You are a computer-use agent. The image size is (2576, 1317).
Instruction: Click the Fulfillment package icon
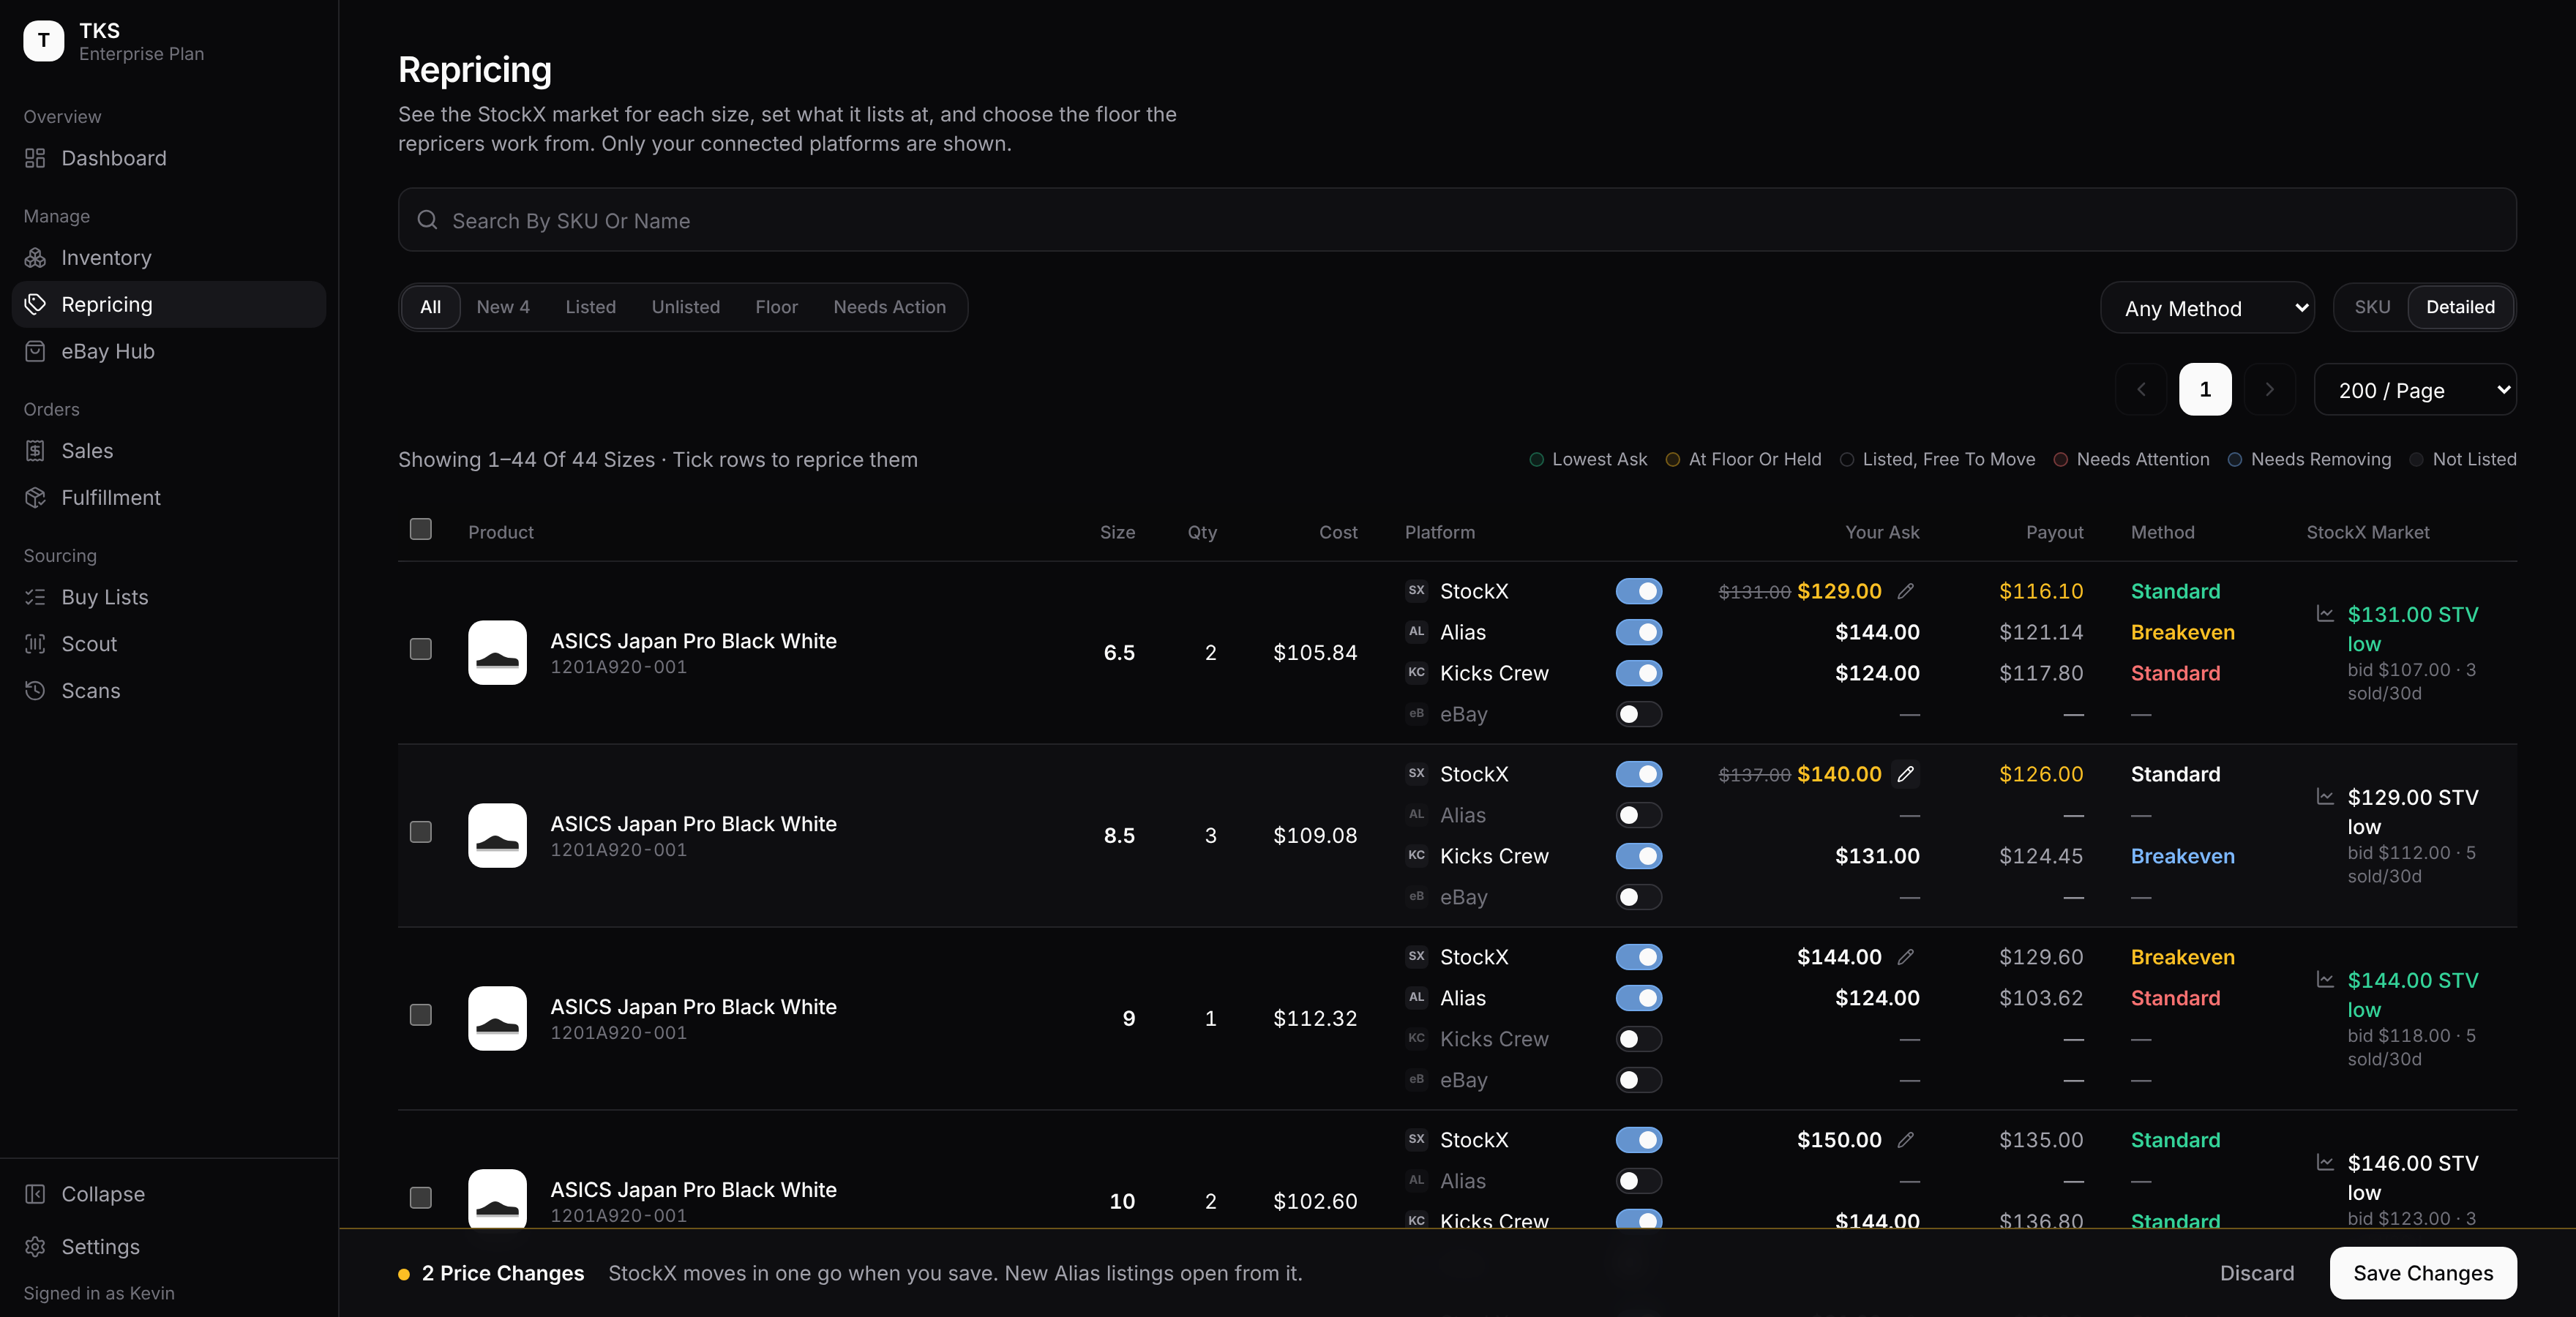point(35,497)
